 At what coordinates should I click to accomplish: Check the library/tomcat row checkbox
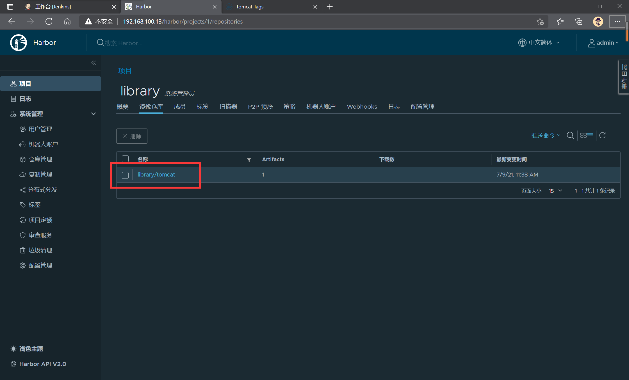coord(125,175)
